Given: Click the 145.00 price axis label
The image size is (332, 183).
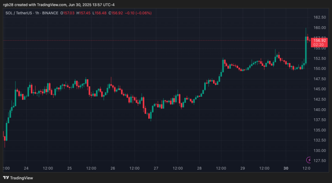Looking at the screenshot, I should click(x=320, y=89).
